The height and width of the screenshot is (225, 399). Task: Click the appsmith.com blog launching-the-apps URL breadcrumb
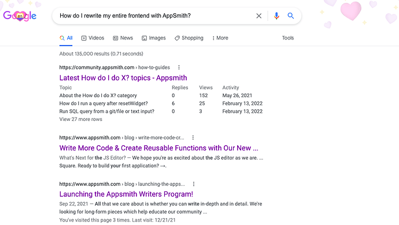(x=122, y=184)
